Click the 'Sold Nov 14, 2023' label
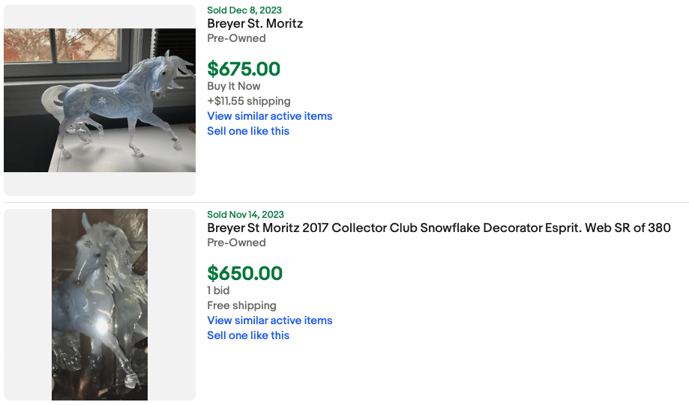This screenshot has width=689, height=405. [245, 215]
